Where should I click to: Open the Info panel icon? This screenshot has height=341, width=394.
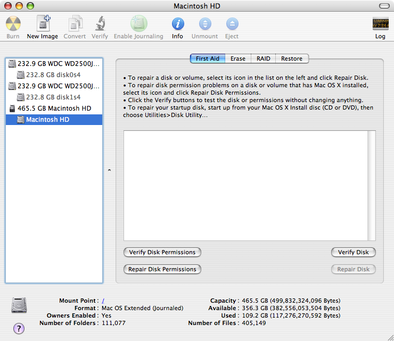tap(178, 23)
